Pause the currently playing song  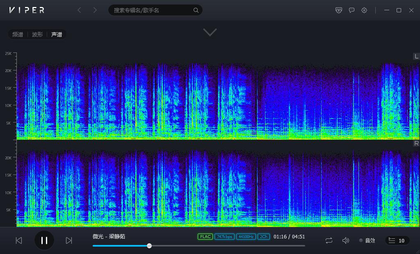tap(44, 240)
